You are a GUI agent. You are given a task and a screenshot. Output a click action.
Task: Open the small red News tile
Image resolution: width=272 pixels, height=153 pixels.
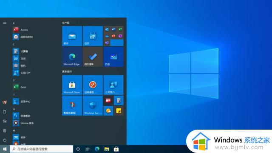point(108,100)
